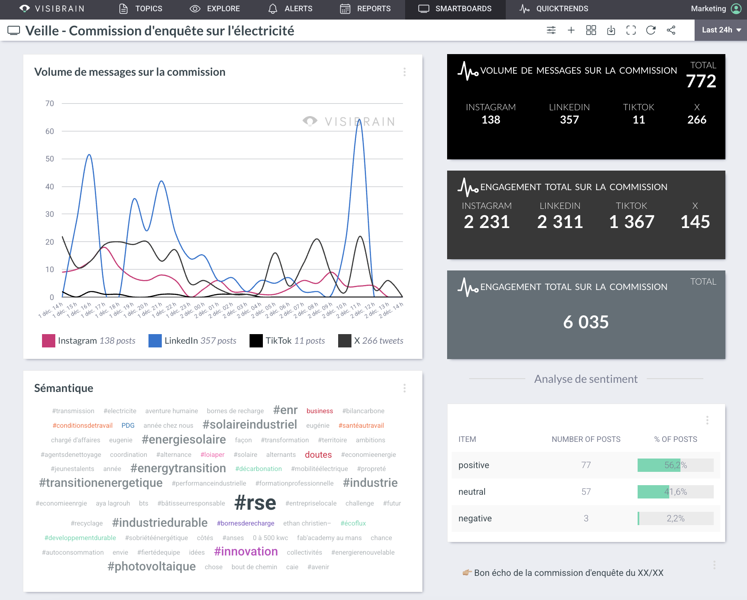
Task: Open the grid layout icon
Action: pyautogui.click(x=591, y=30)
